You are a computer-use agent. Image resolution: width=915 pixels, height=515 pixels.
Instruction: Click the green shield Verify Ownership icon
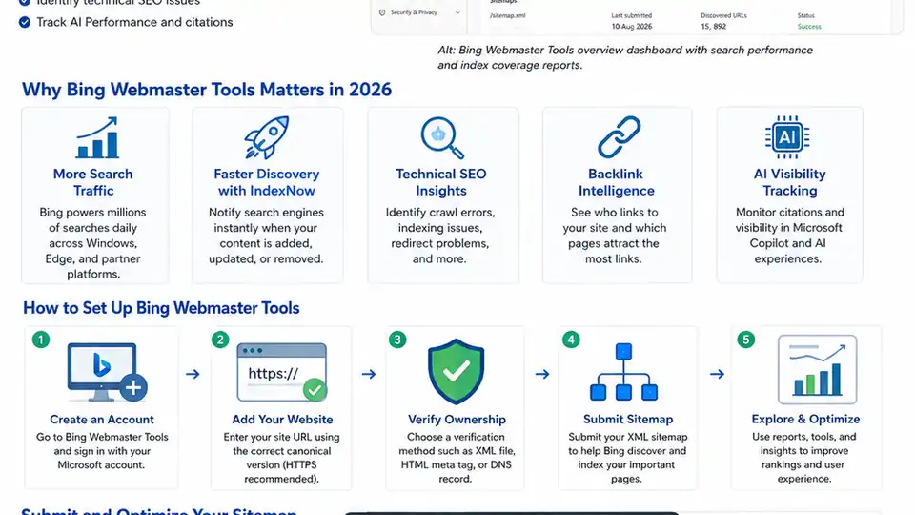(x=456, y=371)
